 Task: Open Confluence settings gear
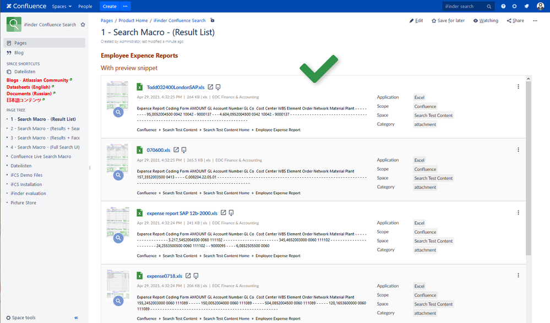point(514,6)
